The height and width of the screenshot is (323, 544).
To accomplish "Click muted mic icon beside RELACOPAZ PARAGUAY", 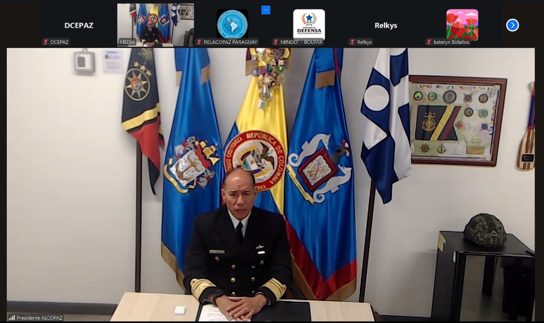I will coord(199,42).
